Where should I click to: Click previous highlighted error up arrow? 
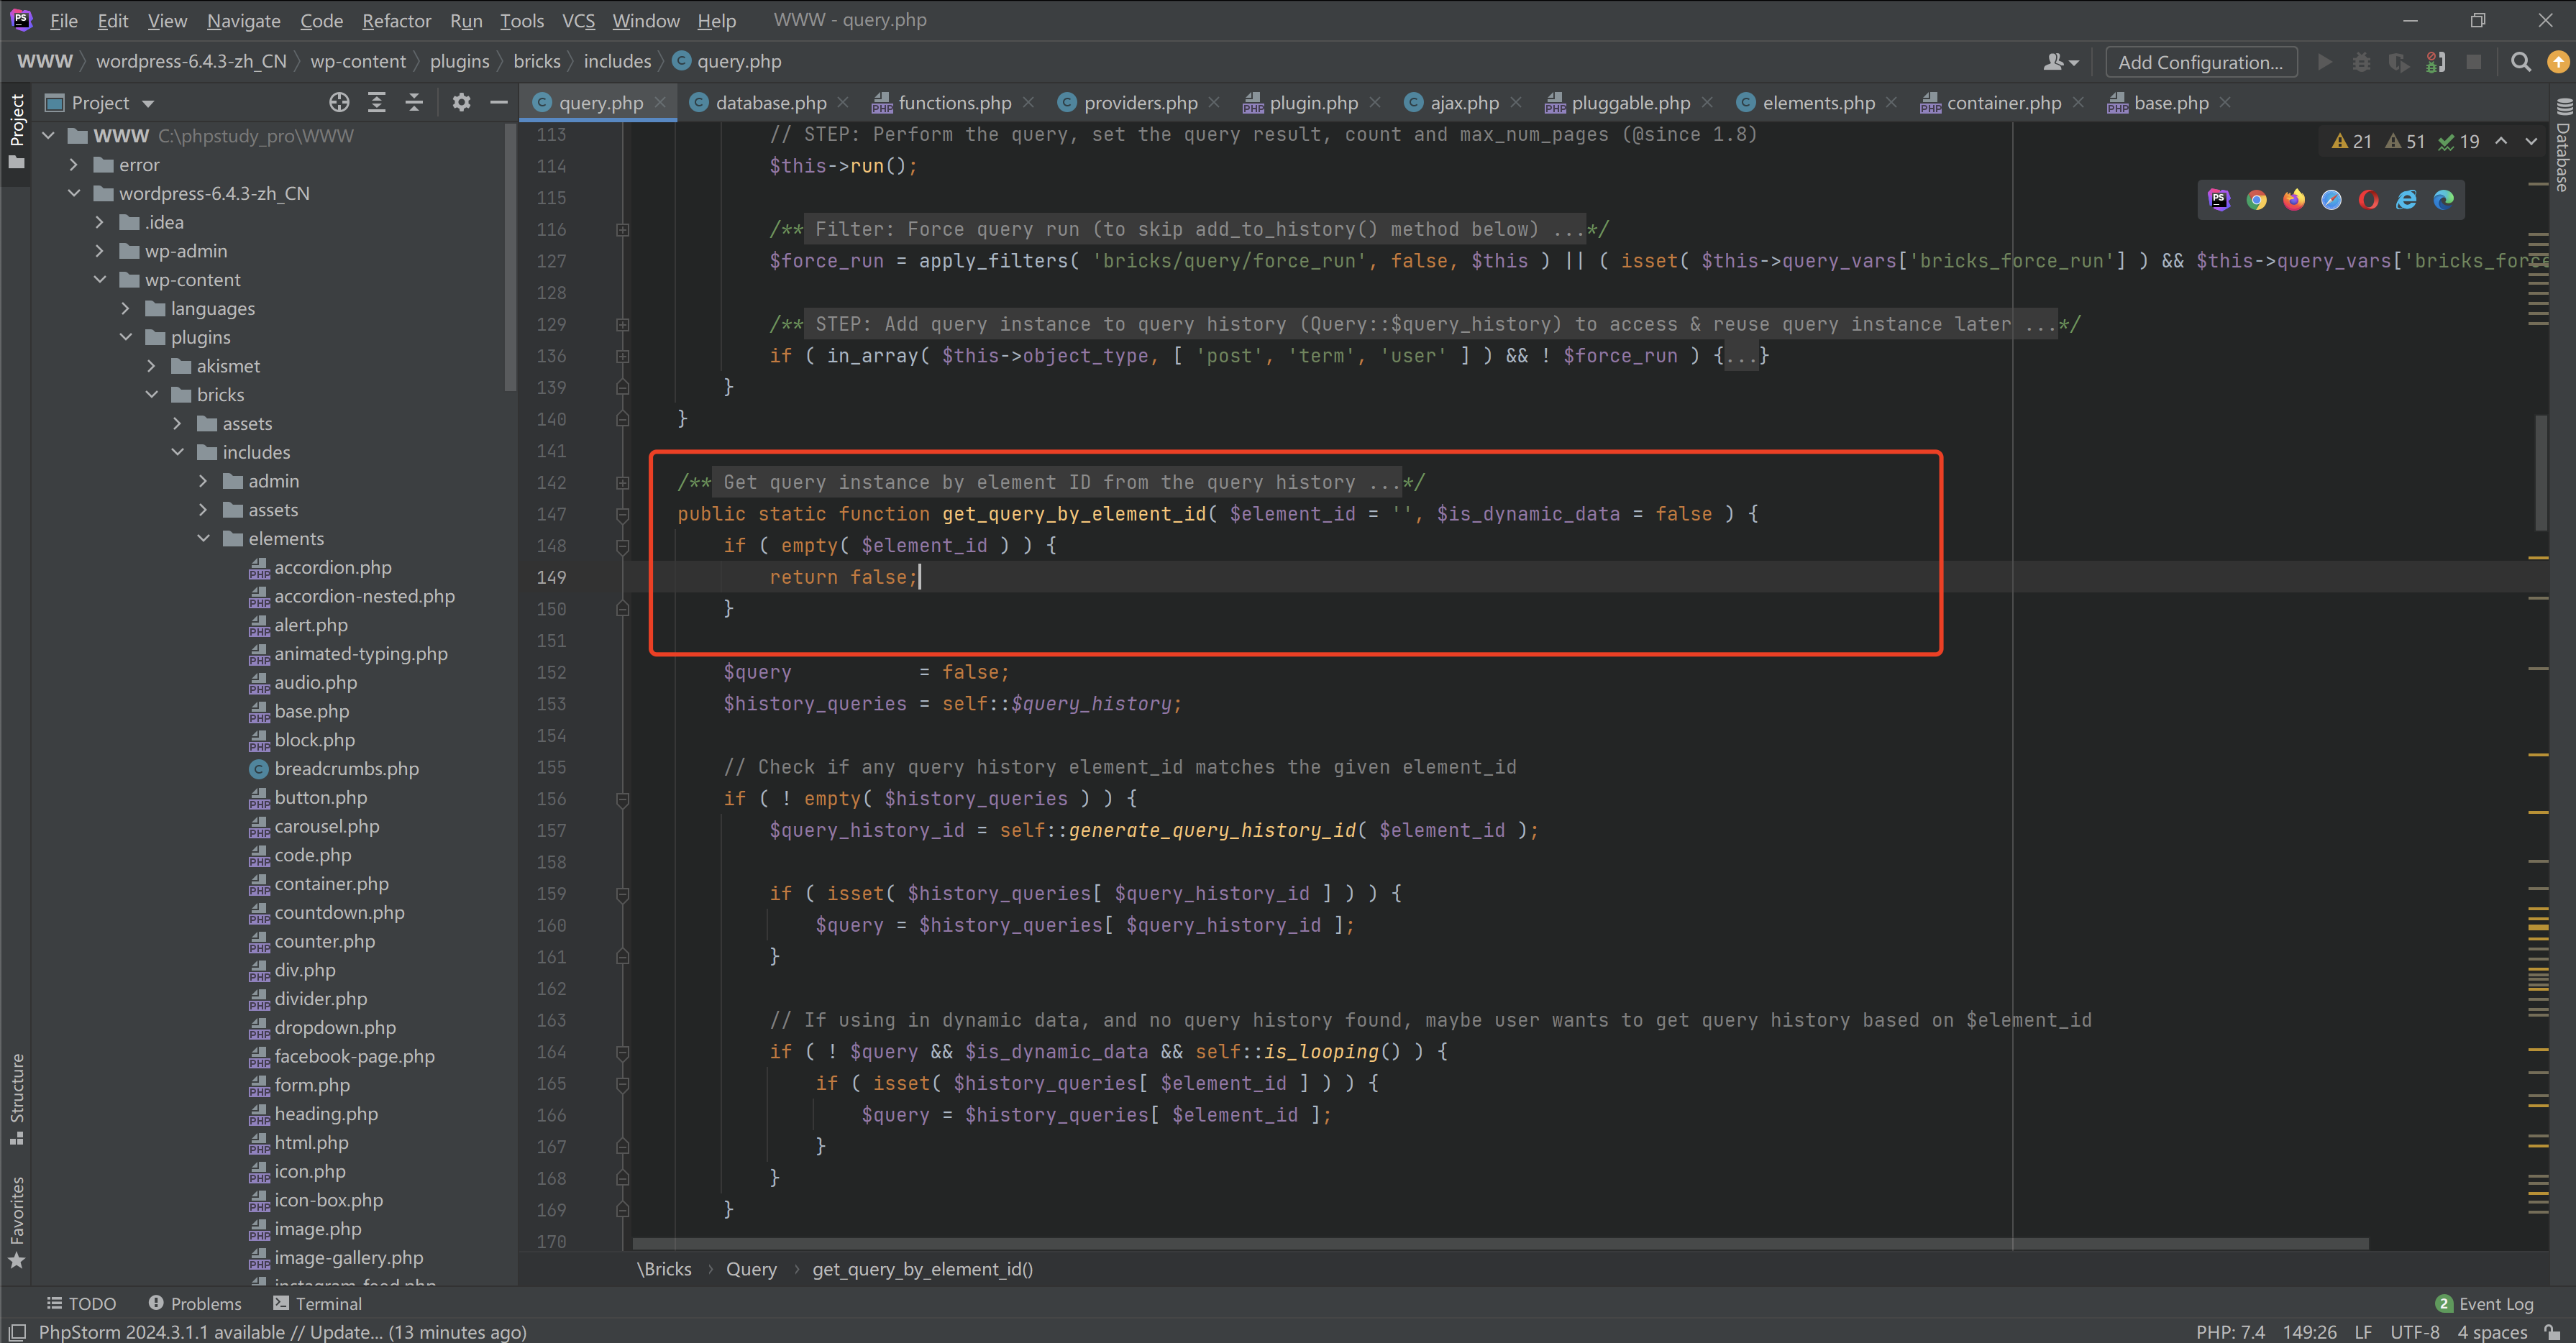(2501, 141)
